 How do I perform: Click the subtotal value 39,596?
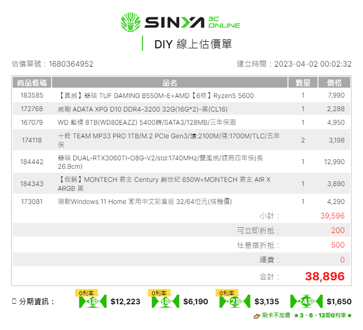click(332, 216)
